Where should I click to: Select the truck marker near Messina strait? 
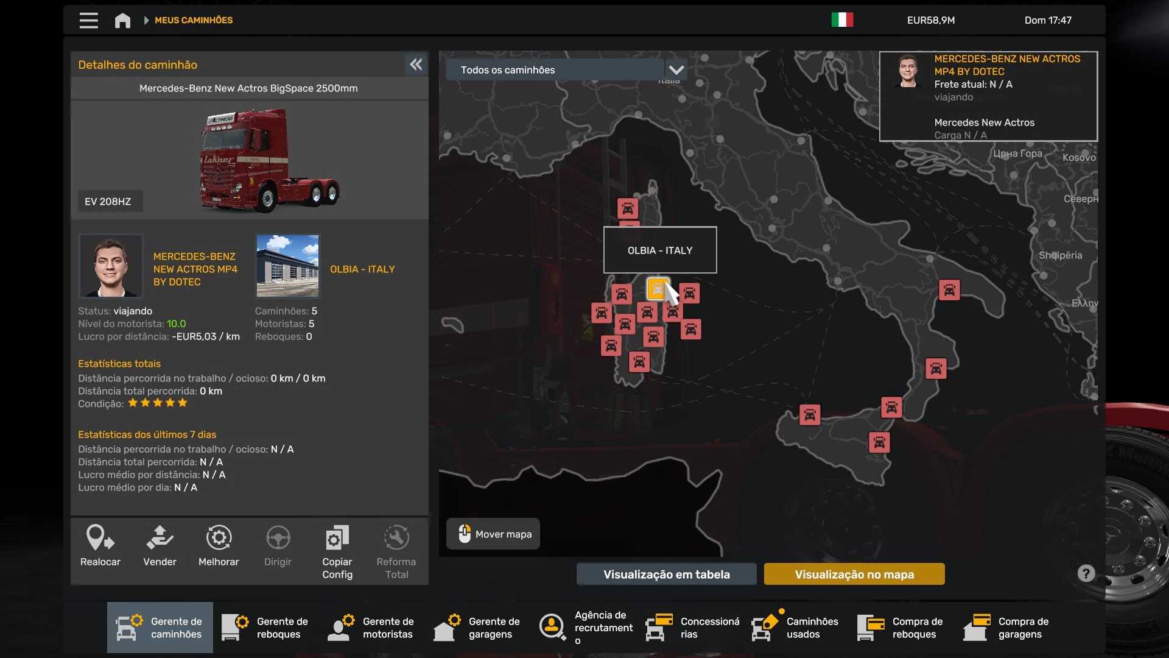point(891,407)
